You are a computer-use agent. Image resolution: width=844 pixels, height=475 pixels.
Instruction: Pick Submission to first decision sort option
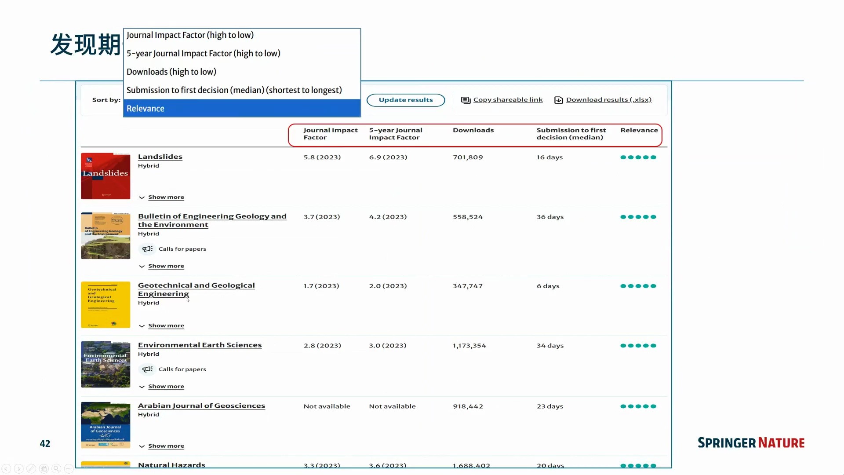[x=242, y=90]
